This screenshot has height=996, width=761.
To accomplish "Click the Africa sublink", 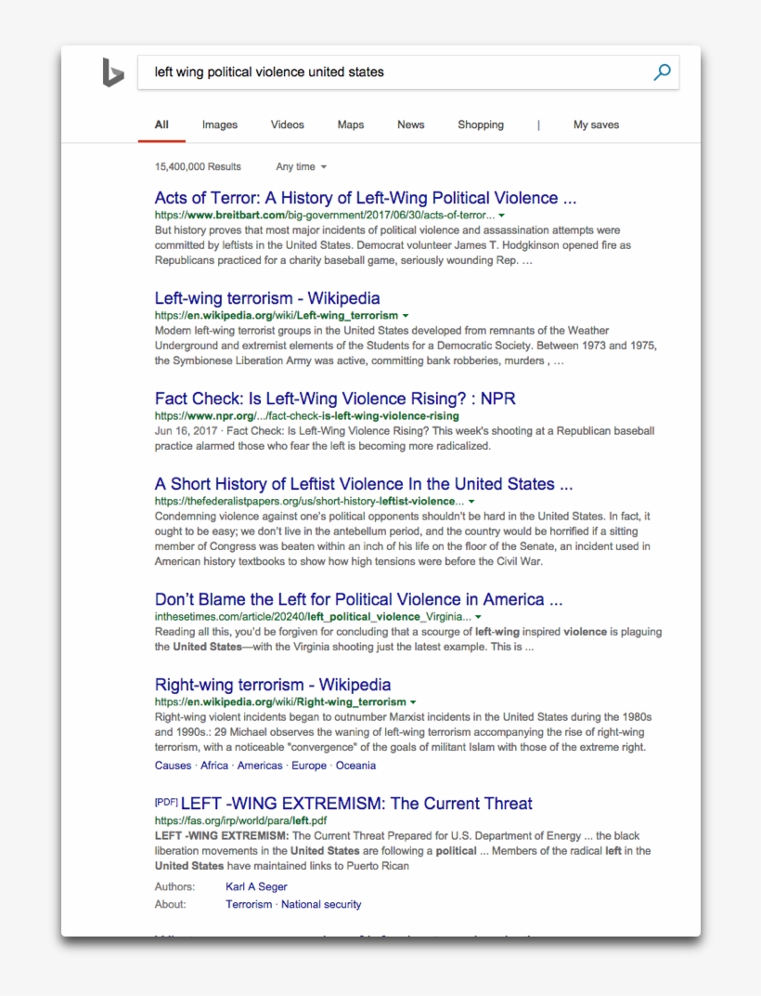I will [x=213, y=766].
